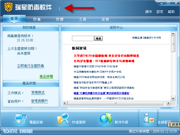Open the 瑞星网 link

click(148, 38)
